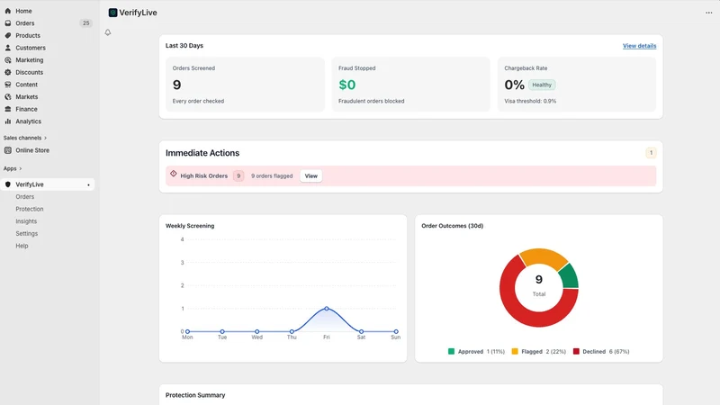The image size is (720, 405).
Task: Click the Home house icon in sidebar
Action: click(8, 11)
